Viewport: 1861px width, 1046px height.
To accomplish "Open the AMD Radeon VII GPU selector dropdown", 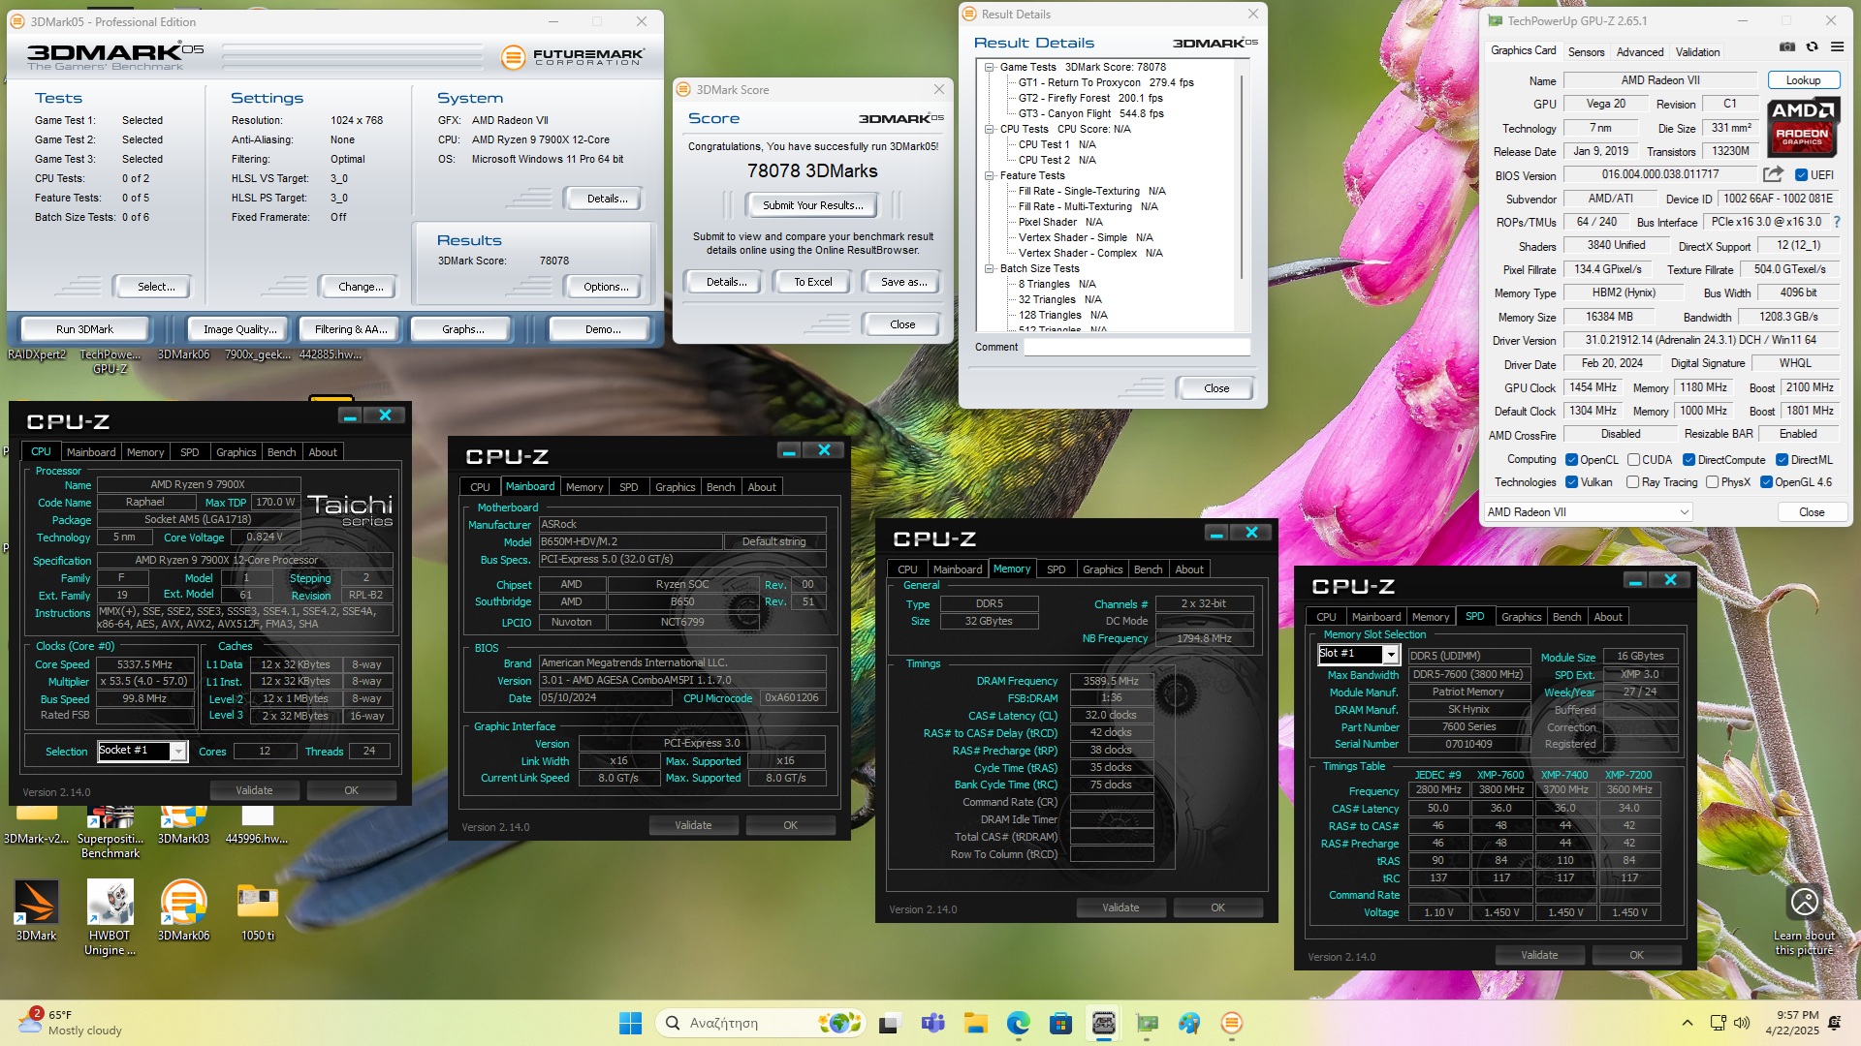I will (1588, 512).
